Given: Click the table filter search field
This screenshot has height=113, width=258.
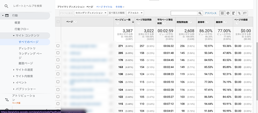Looking at the screenshot, I should coord(184,13).
